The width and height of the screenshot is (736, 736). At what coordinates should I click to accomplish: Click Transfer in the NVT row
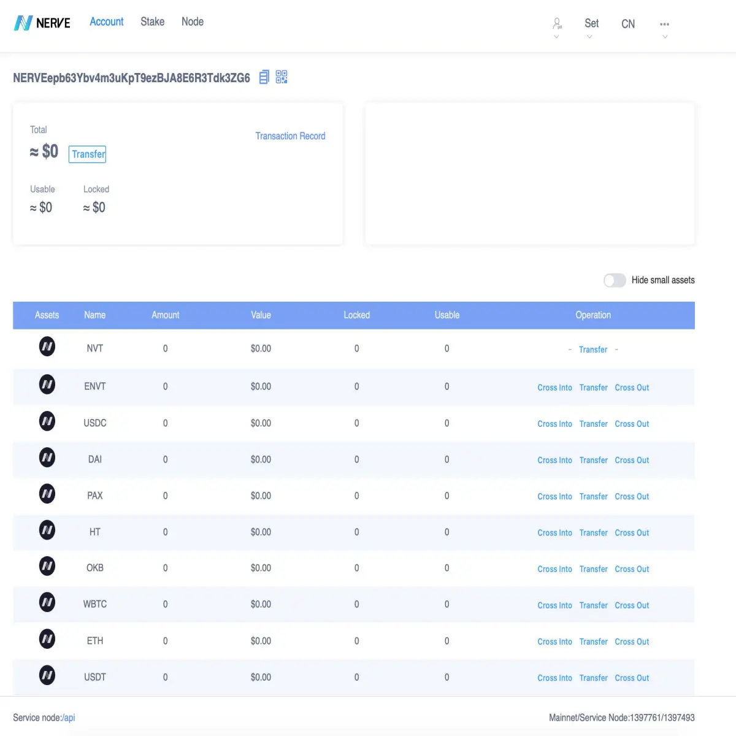pos(593,350)
